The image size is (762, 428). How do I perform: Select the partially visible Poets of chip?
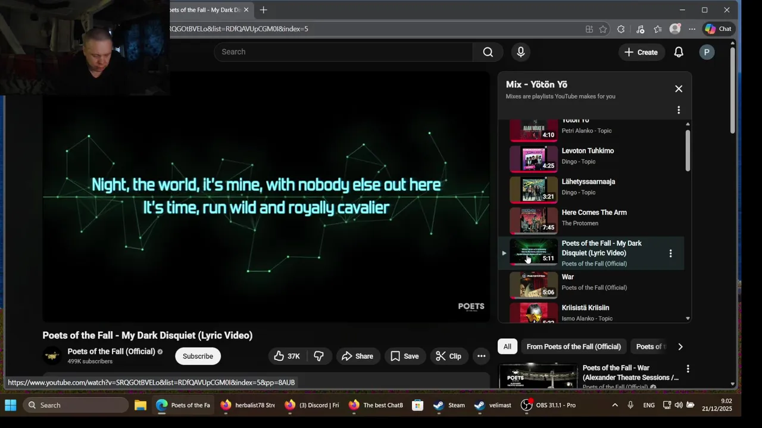(651, 347)
